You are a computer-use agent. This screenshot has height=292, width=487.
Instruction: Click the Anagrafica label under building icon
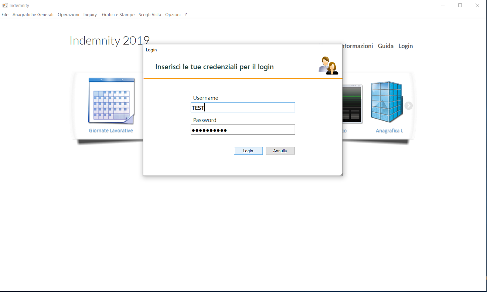click(389, 130)
